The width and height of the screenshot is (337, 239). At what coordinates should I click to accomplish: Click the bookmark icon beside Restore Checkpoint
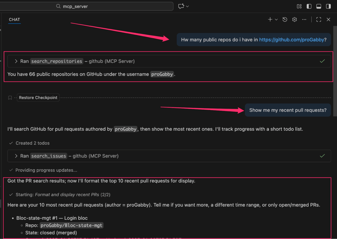pos(10,97)
